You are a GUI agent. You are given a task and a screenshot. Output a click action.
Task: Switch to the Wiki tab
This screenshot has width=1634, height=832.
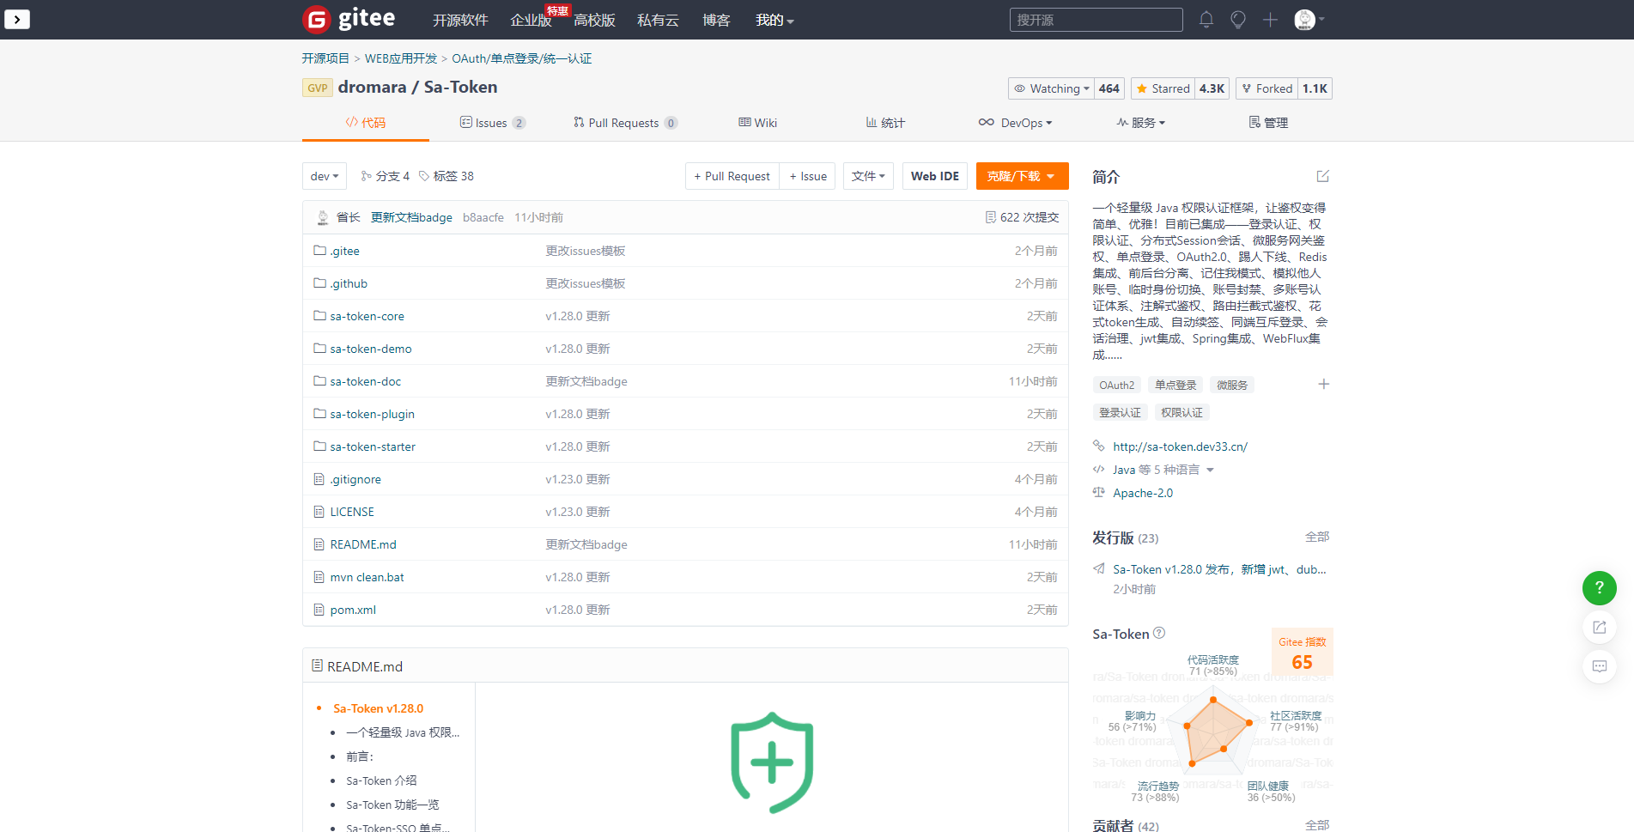[x=757, y=123]
